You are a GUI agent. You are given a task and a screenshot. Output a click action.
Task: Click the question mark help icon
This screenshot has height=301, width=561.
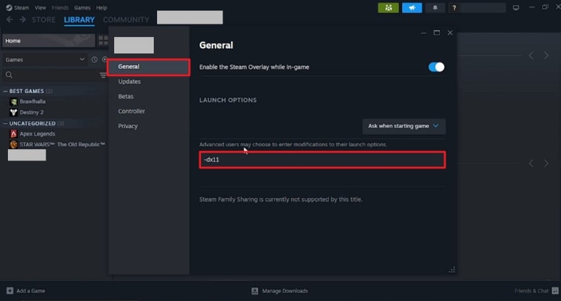454,7
